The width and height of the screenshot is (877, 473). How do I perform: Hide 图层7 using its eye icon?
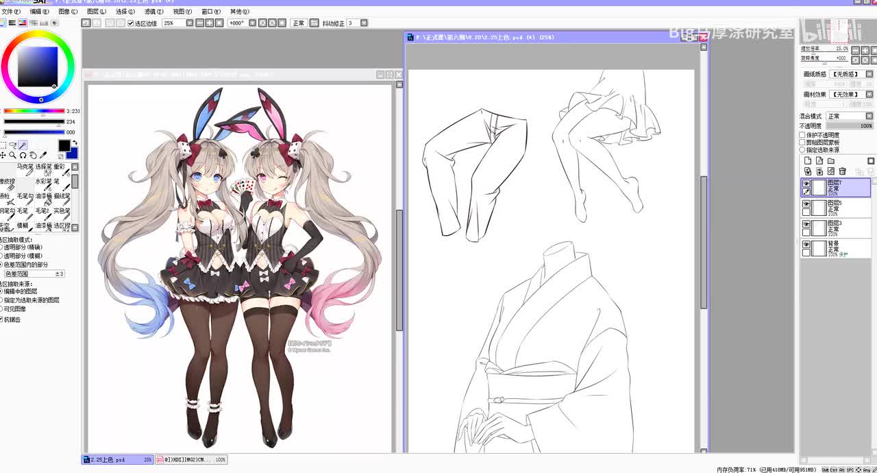pyautogui.click(x=806, y=184)
